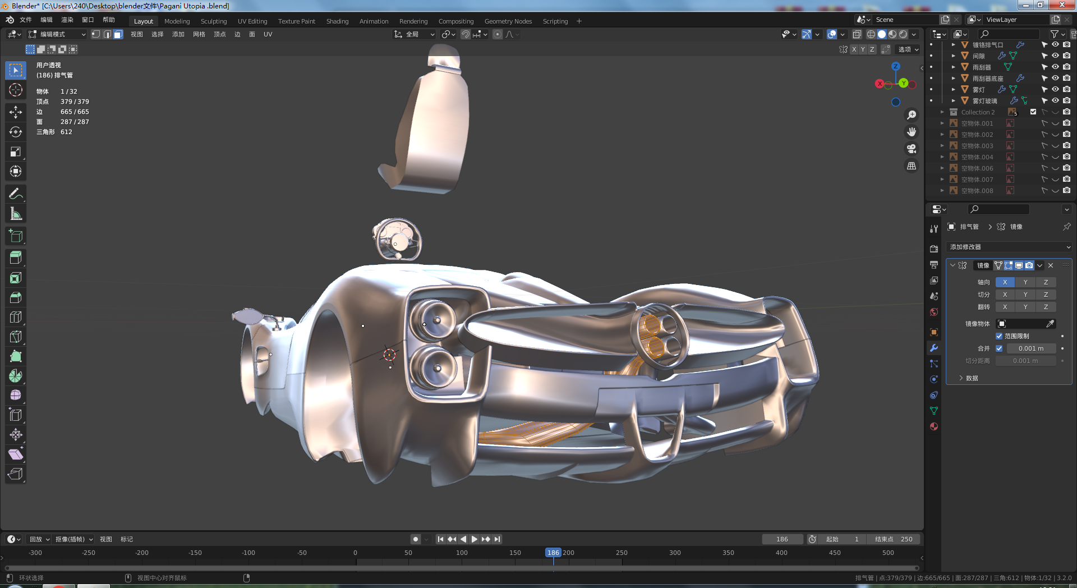Collapse the 镜像 modifier panel
This screenshot has height=588, width=1077.
pyautogui.click(x=952, y=265)
